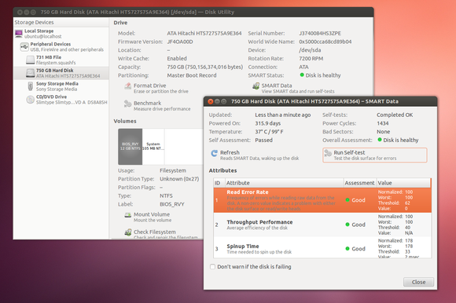Select Peripheral Devices in the sidebar

pyautogui.click(x=61, y=47)
